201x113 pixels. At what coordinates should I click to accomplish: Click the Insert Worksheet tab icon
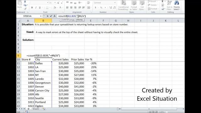(44, 109)
